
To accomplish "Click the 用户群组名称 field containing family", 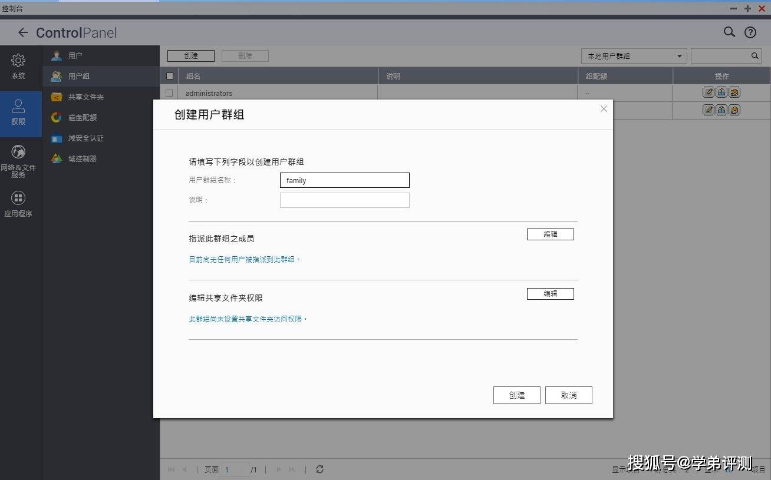I will pyautogui.click(x=345, y=180).
